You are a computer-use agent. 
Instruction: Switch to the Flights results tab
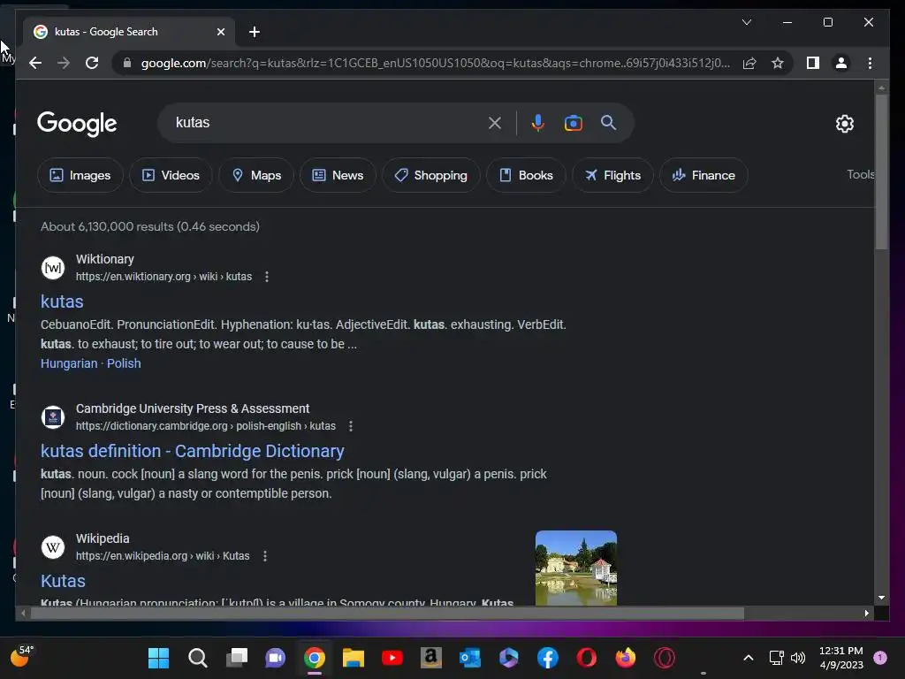coord(612,175)
